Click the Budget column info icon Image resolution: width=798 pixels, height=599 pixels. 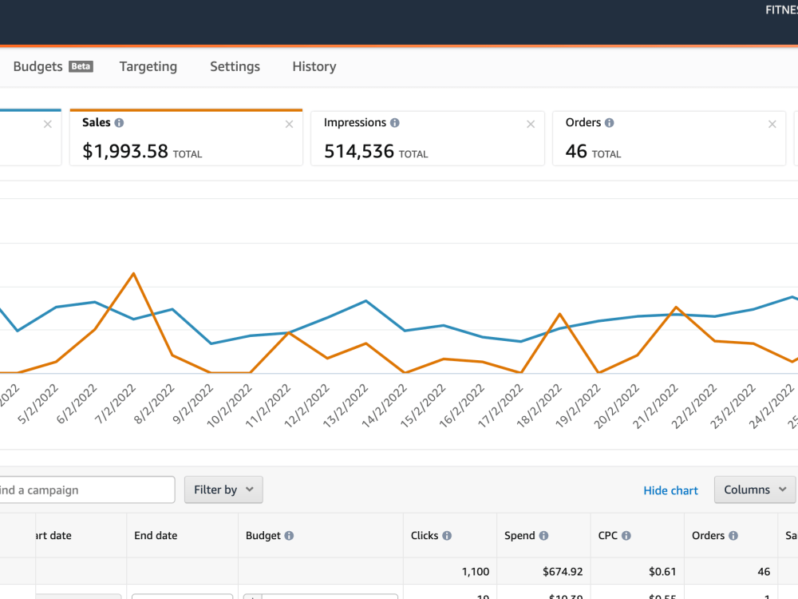[x=289, y=536]
